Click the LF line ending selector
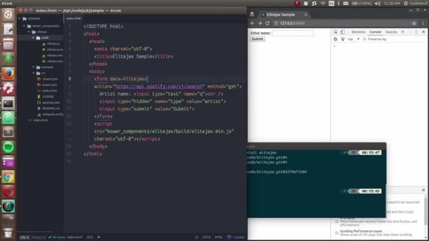 196,237
